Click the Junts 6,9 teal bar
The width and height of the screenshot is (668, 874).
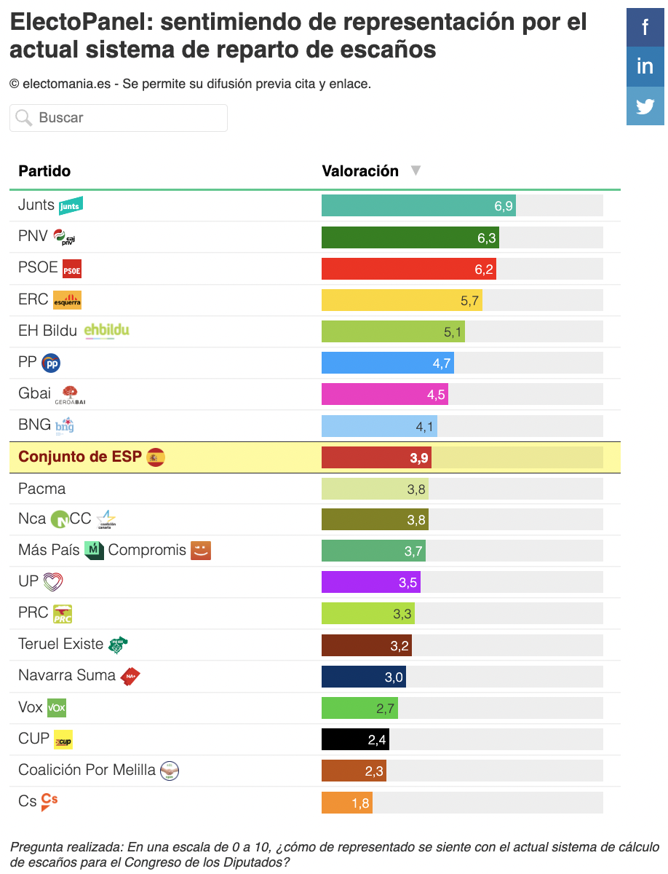418,206
